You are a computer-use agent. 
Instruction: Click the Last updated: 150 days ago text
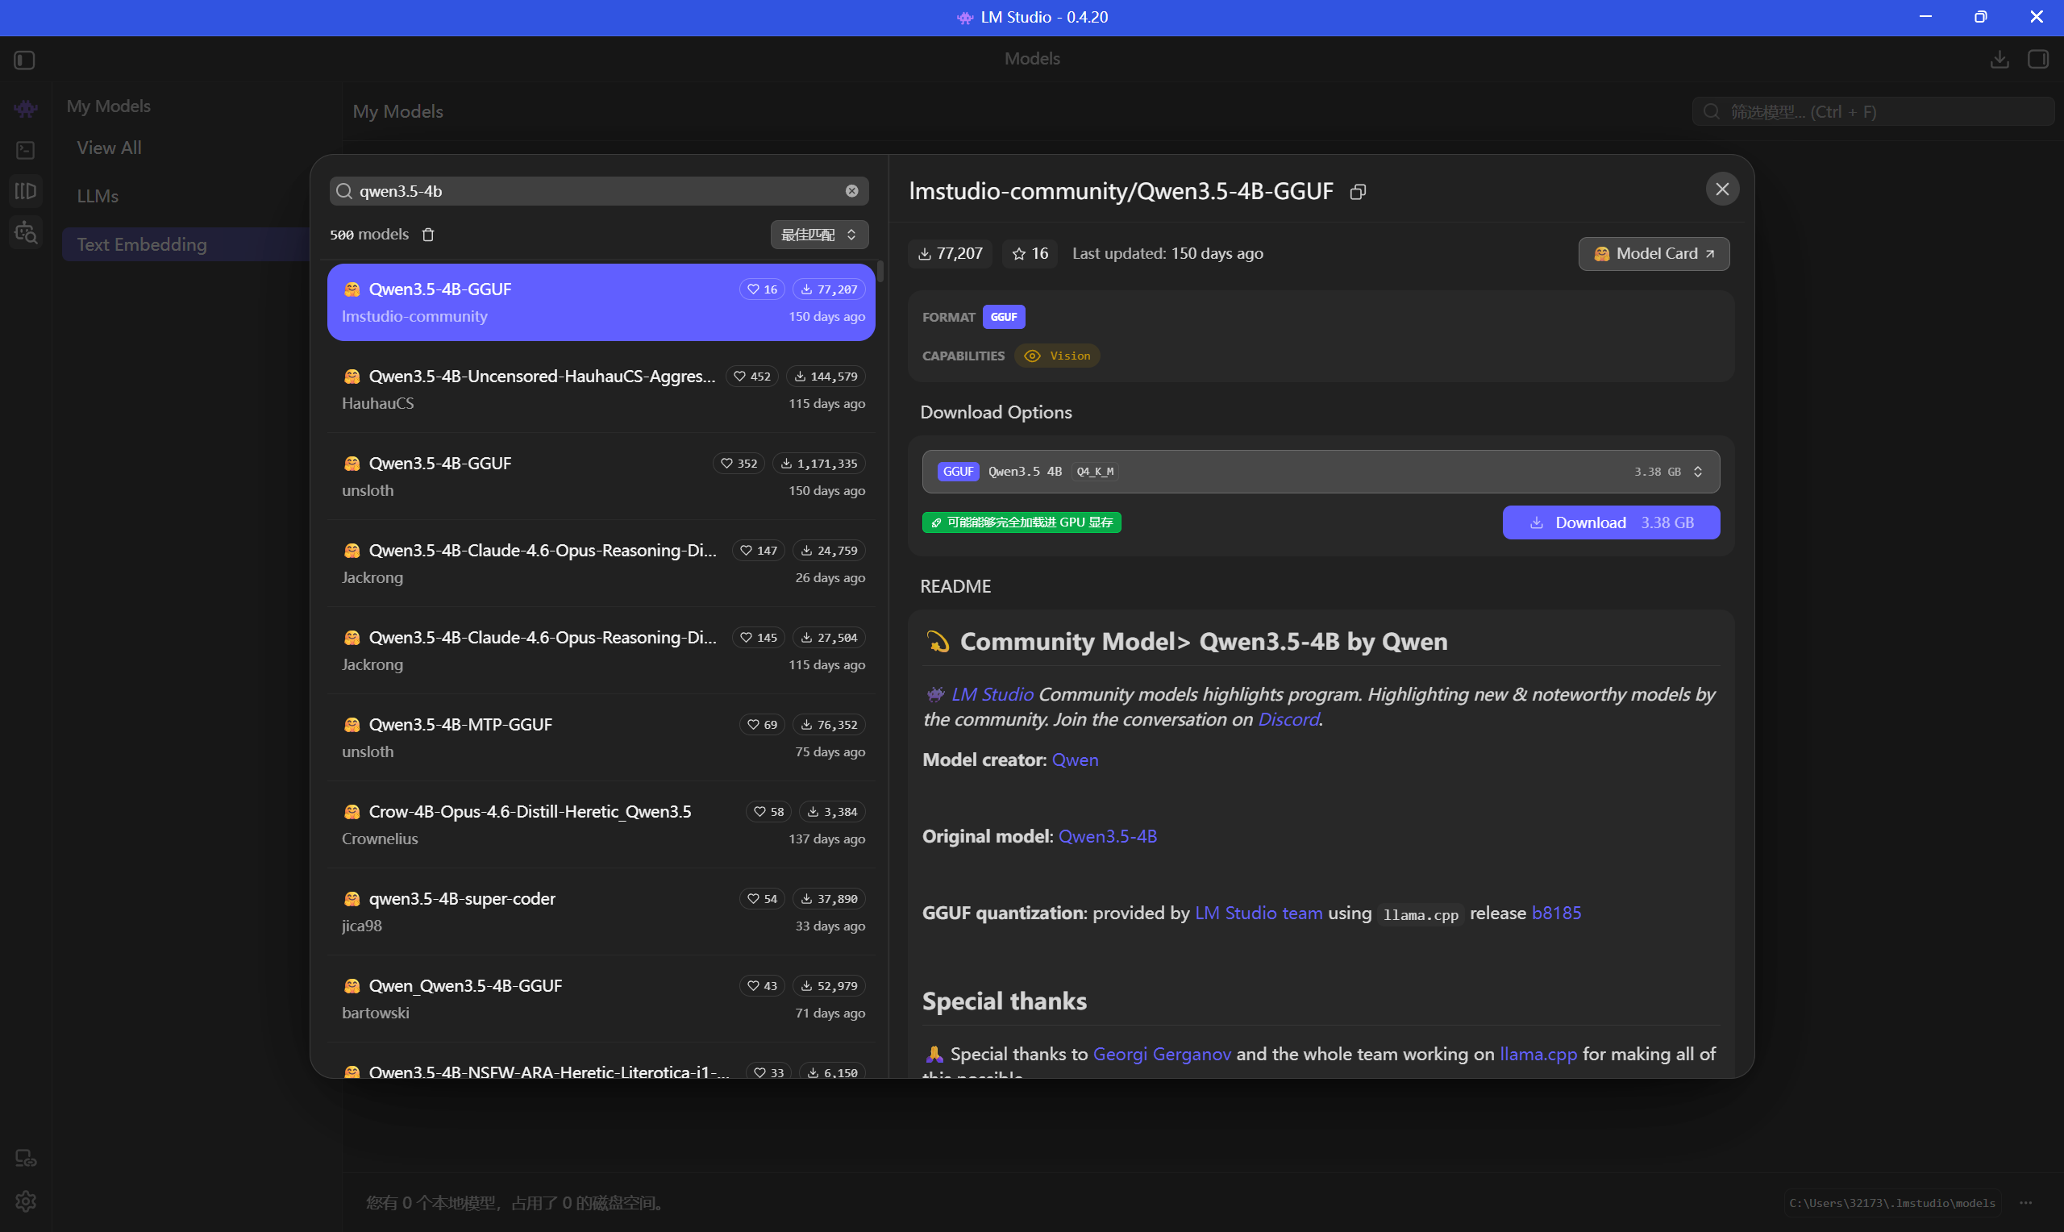tap(1167, 254)
